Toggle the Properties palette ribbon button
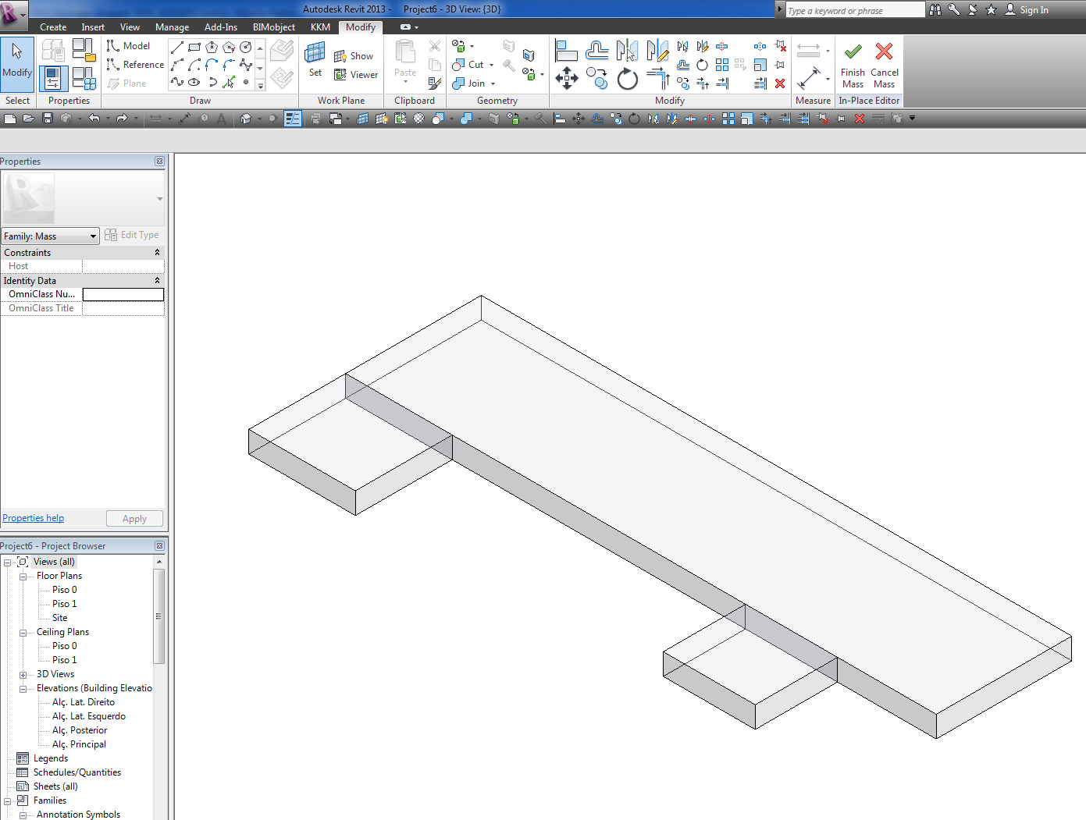Image resolution: width=1086 pixels, height=820 pixels. (53, 78)
